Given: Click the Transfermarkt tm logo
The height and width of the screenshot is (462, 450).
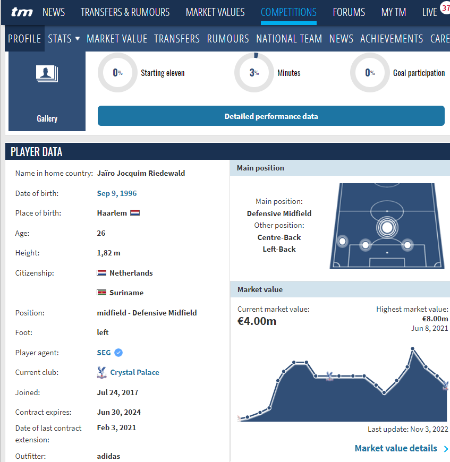Looking at the screenshot, I should (x=21, y=12).
